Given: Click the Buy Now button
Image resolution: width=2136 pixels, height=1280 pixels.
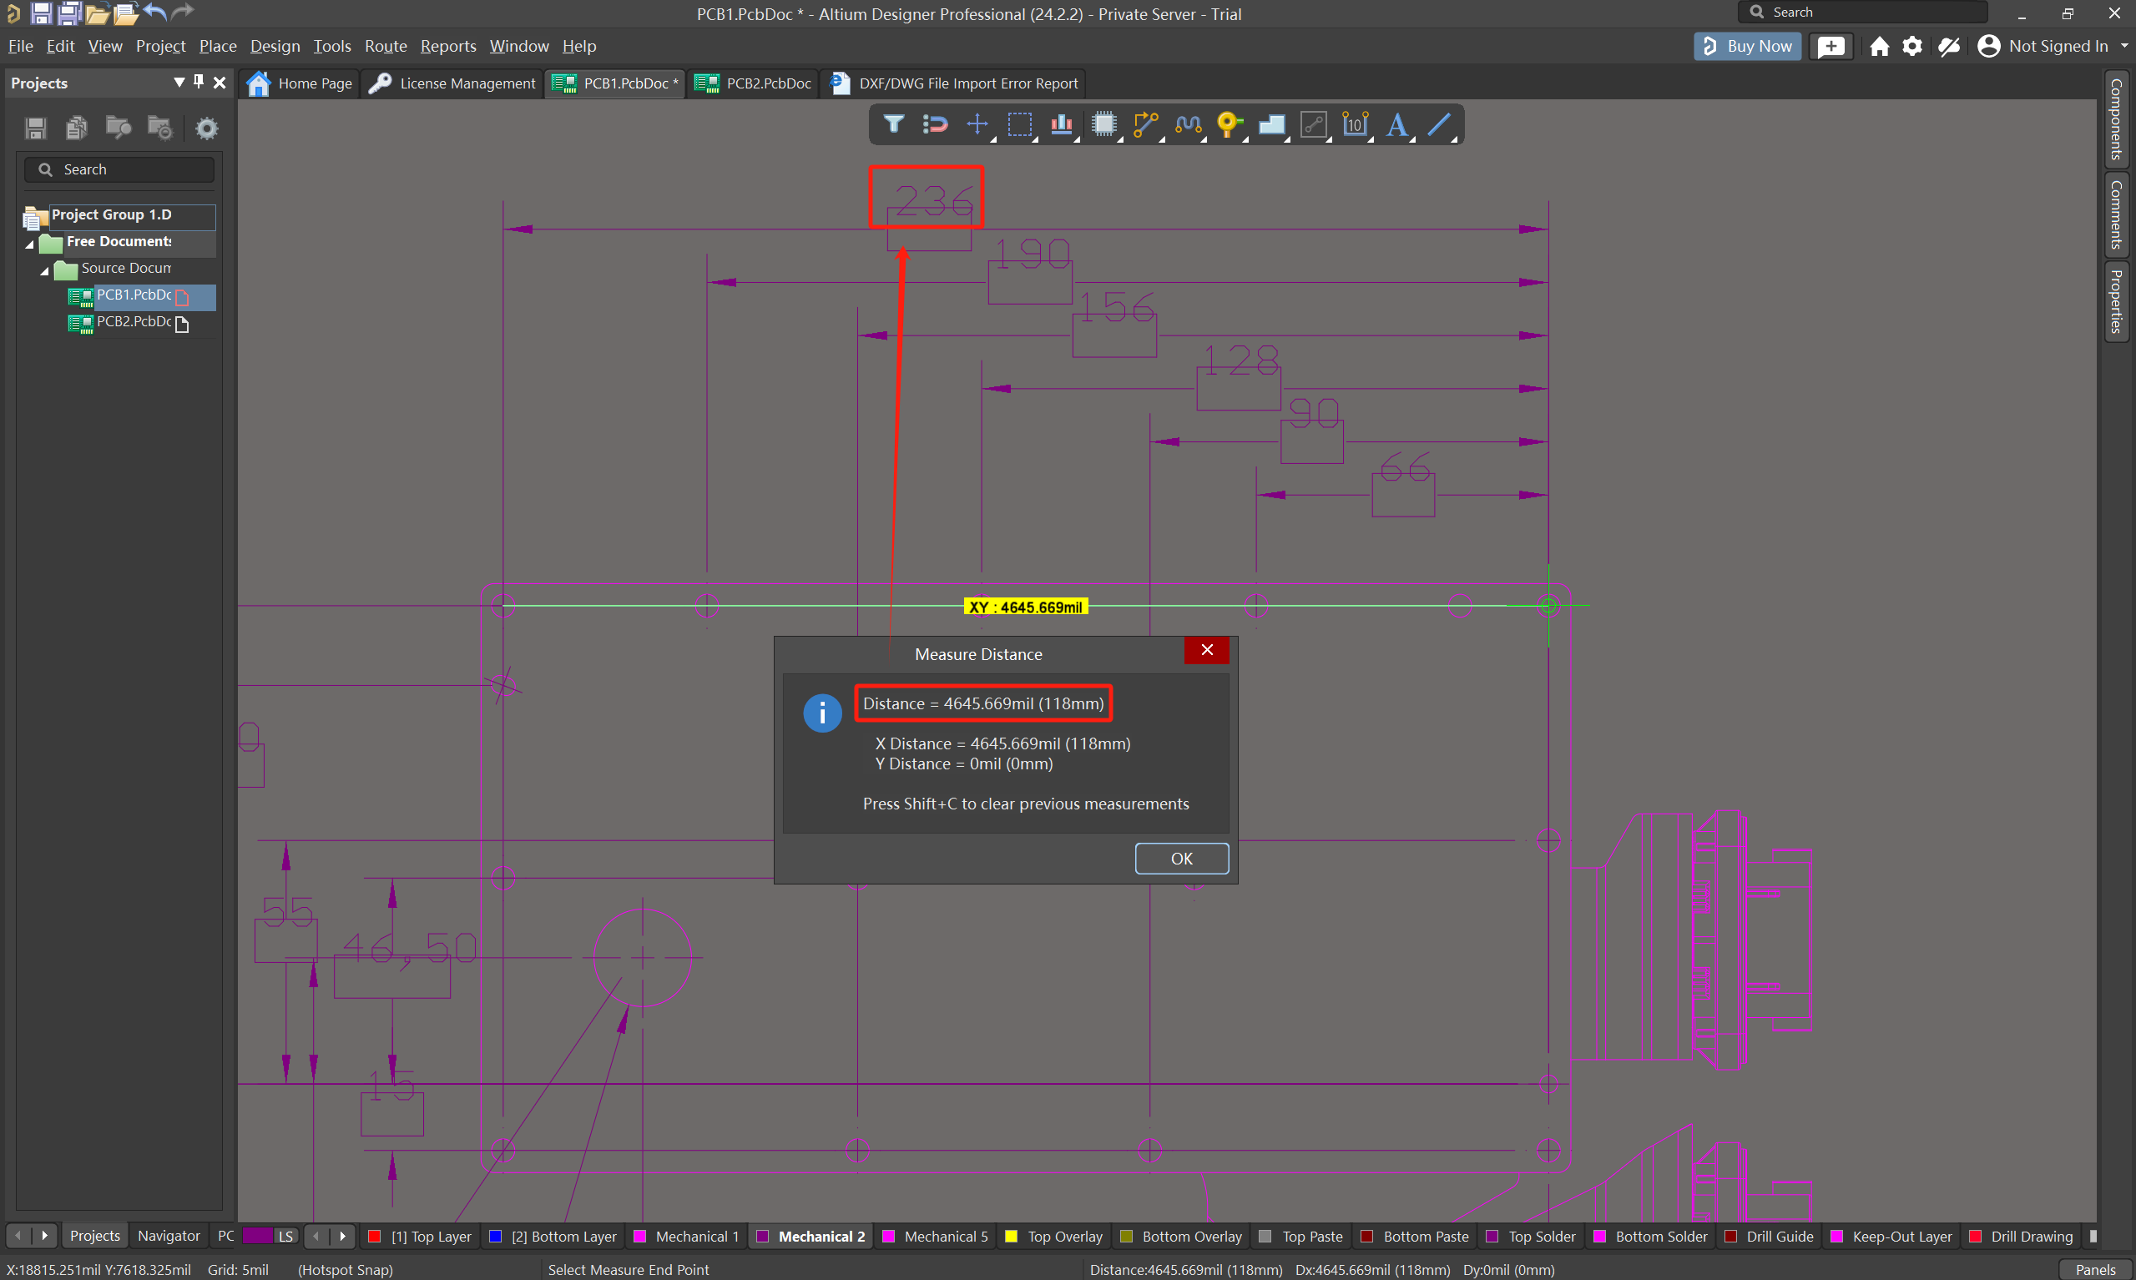Looking at the screenshot, I should [1747, 46].
